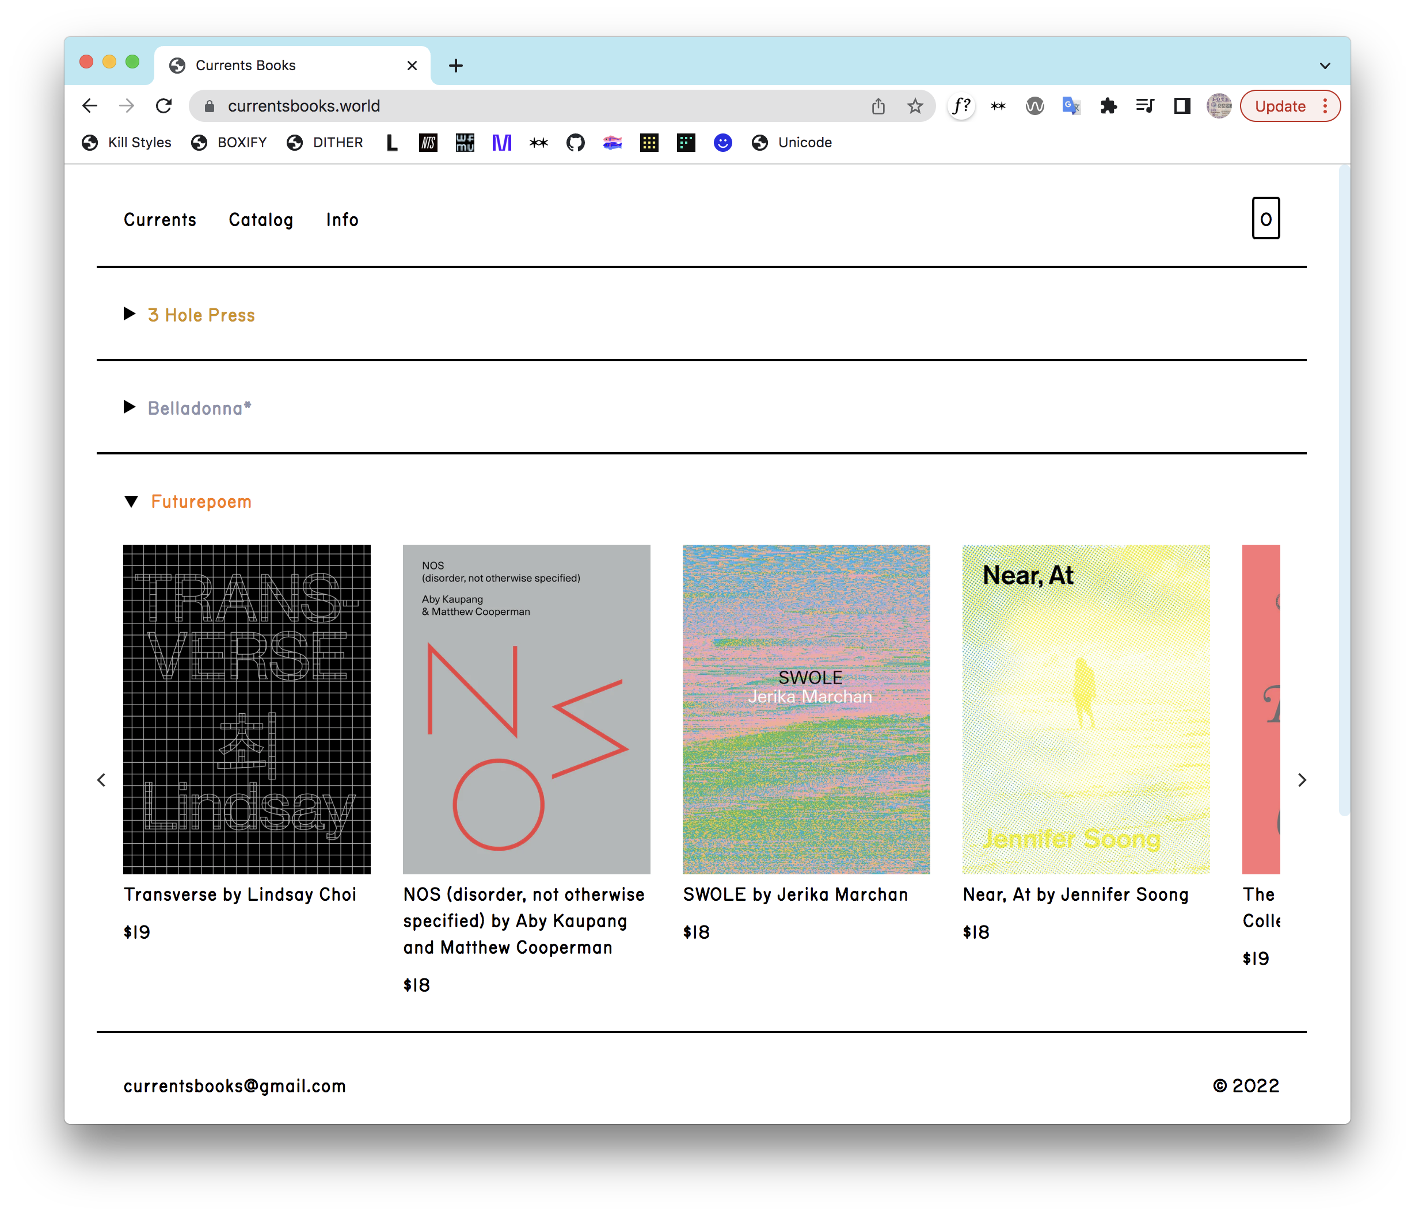
Task: Click the share icon in address bar
Action: pos(878,106)
